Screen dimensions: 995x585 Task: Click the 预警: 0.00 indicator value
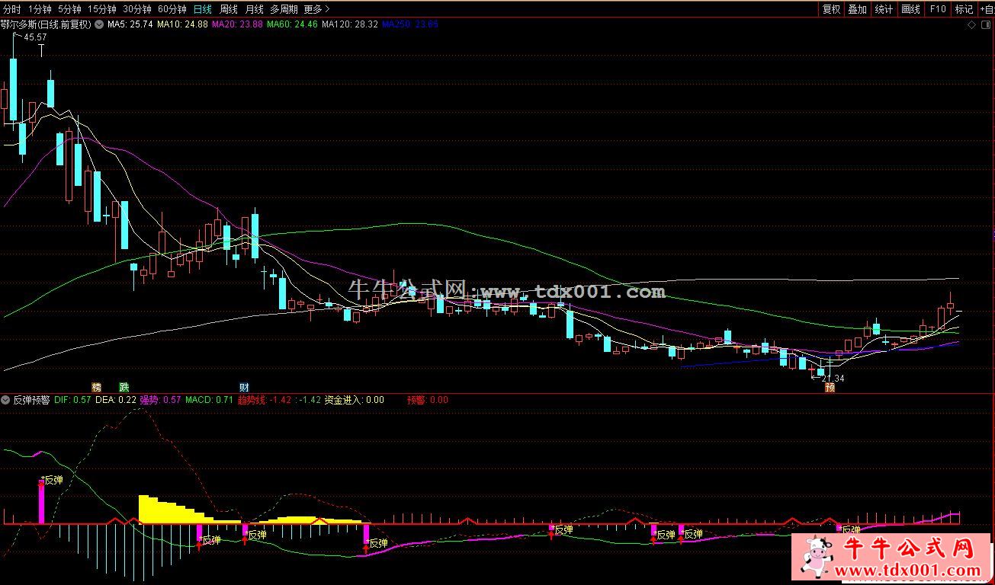click(x=428, y=400)
